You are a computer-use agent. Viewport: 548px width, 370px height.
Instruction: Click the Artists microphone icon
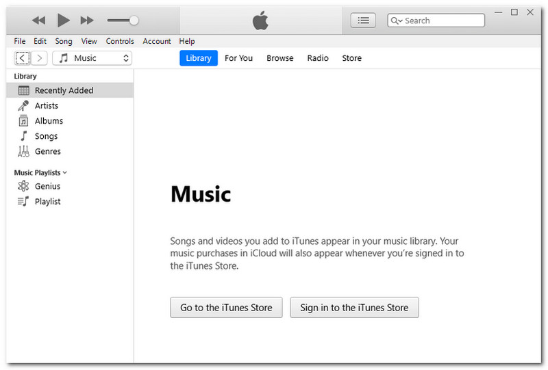point(23,105)
